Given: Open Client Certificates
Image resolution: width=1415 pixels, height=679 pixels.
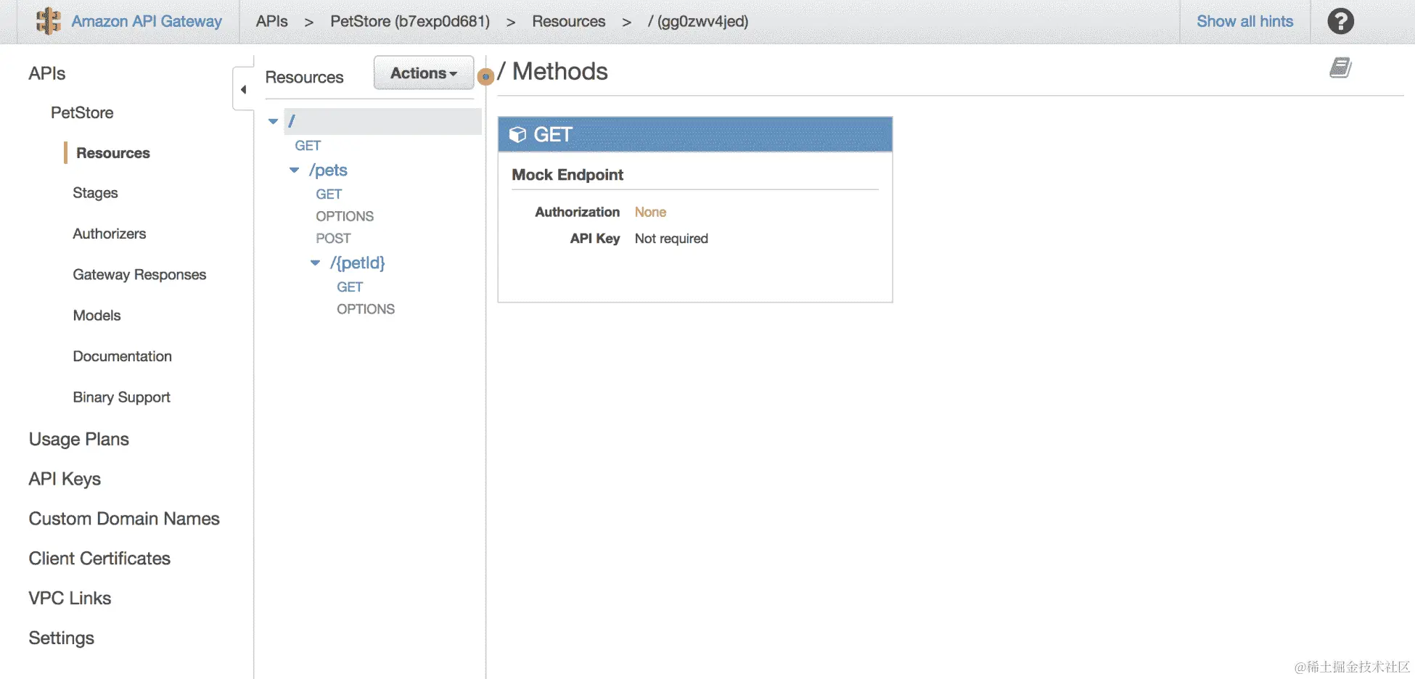Looking at the screenshot, I should tap(99, 559).
